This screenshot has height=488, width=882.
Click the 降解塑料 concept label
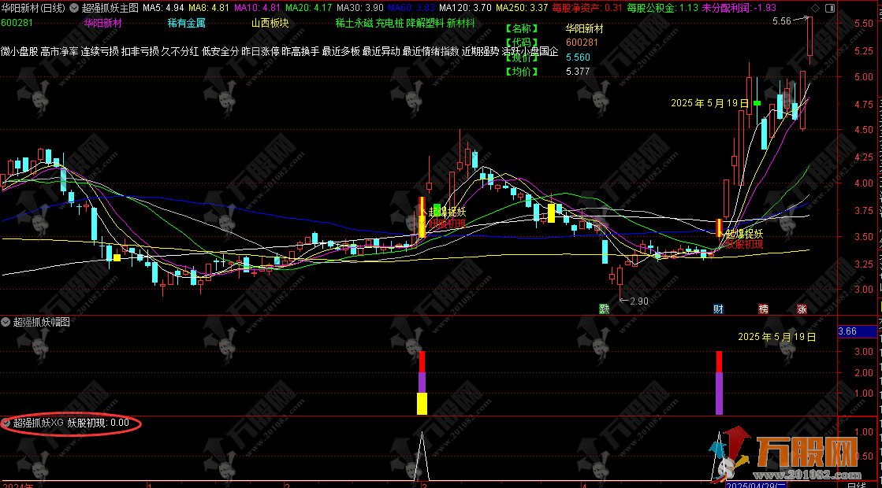click(426, 23)
